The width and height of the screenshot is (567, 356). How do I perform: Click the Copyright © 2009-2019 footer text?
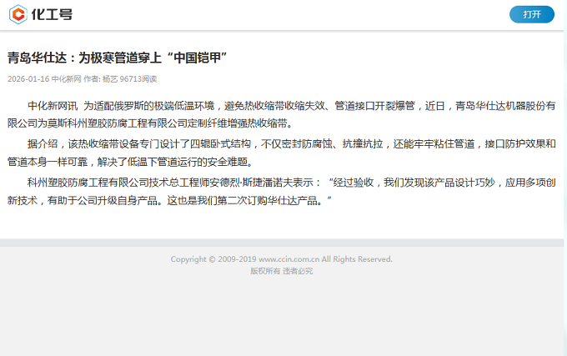[281, 259]
